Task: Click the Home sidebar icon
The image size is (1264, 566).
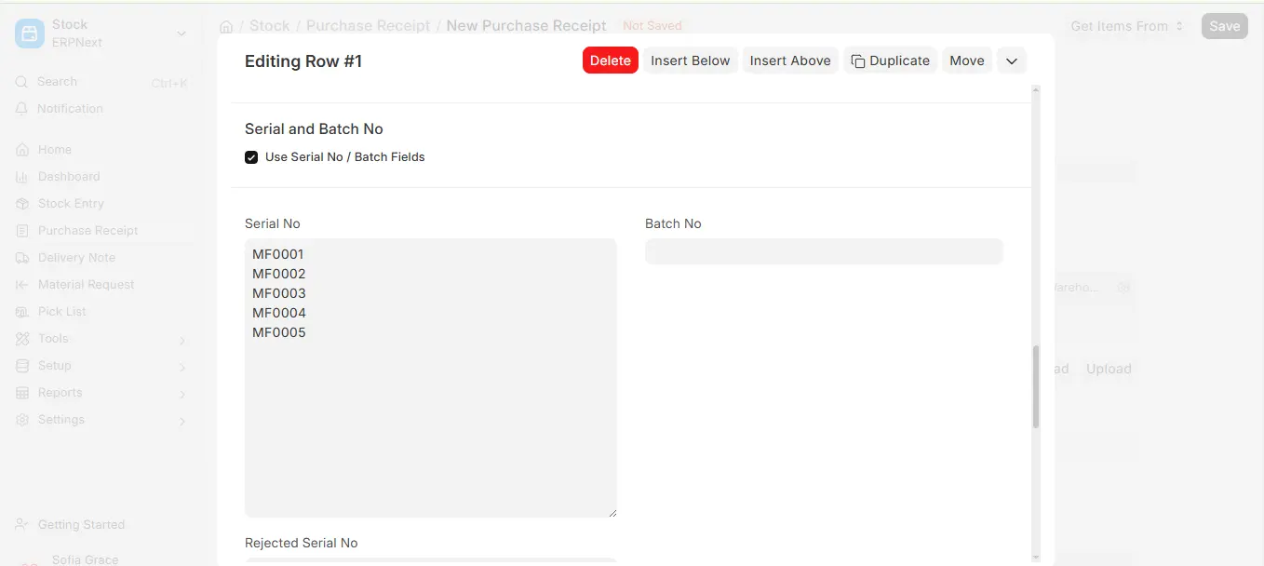Action: point(22,150)
